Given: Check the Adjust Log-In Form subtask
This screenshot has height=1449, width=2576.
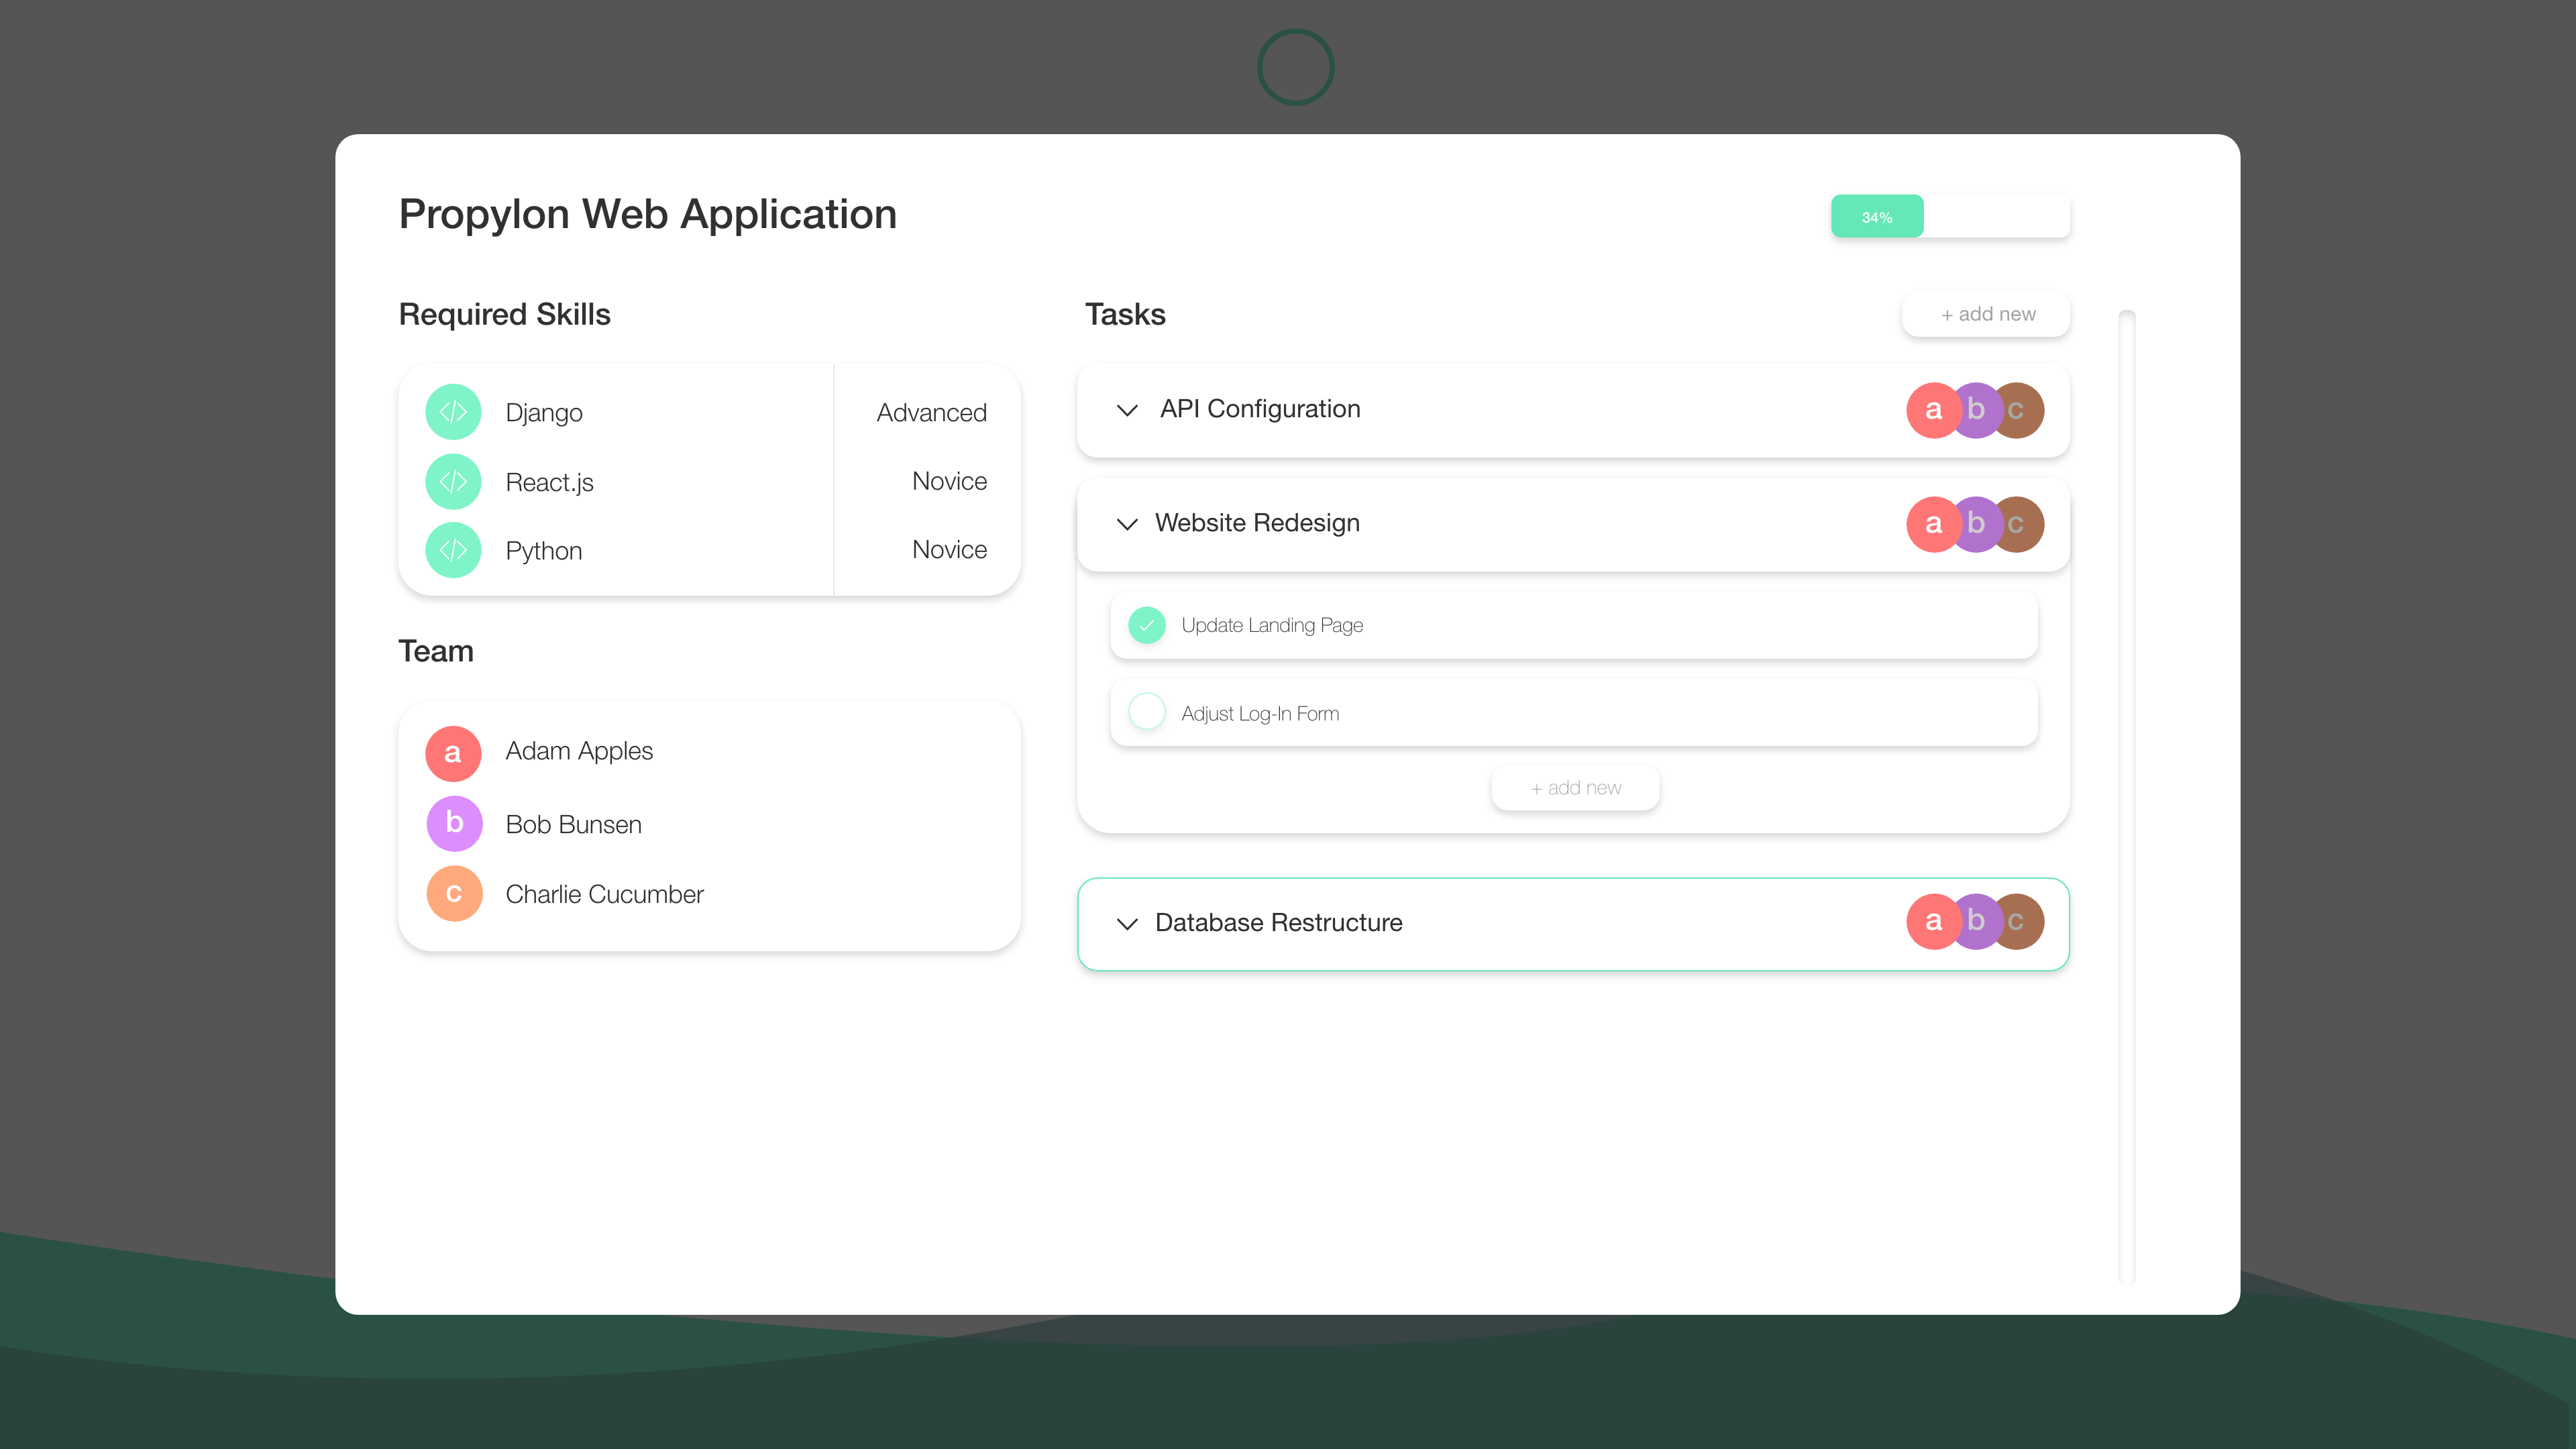Looking at the screenshot, I should point(1147,712).
